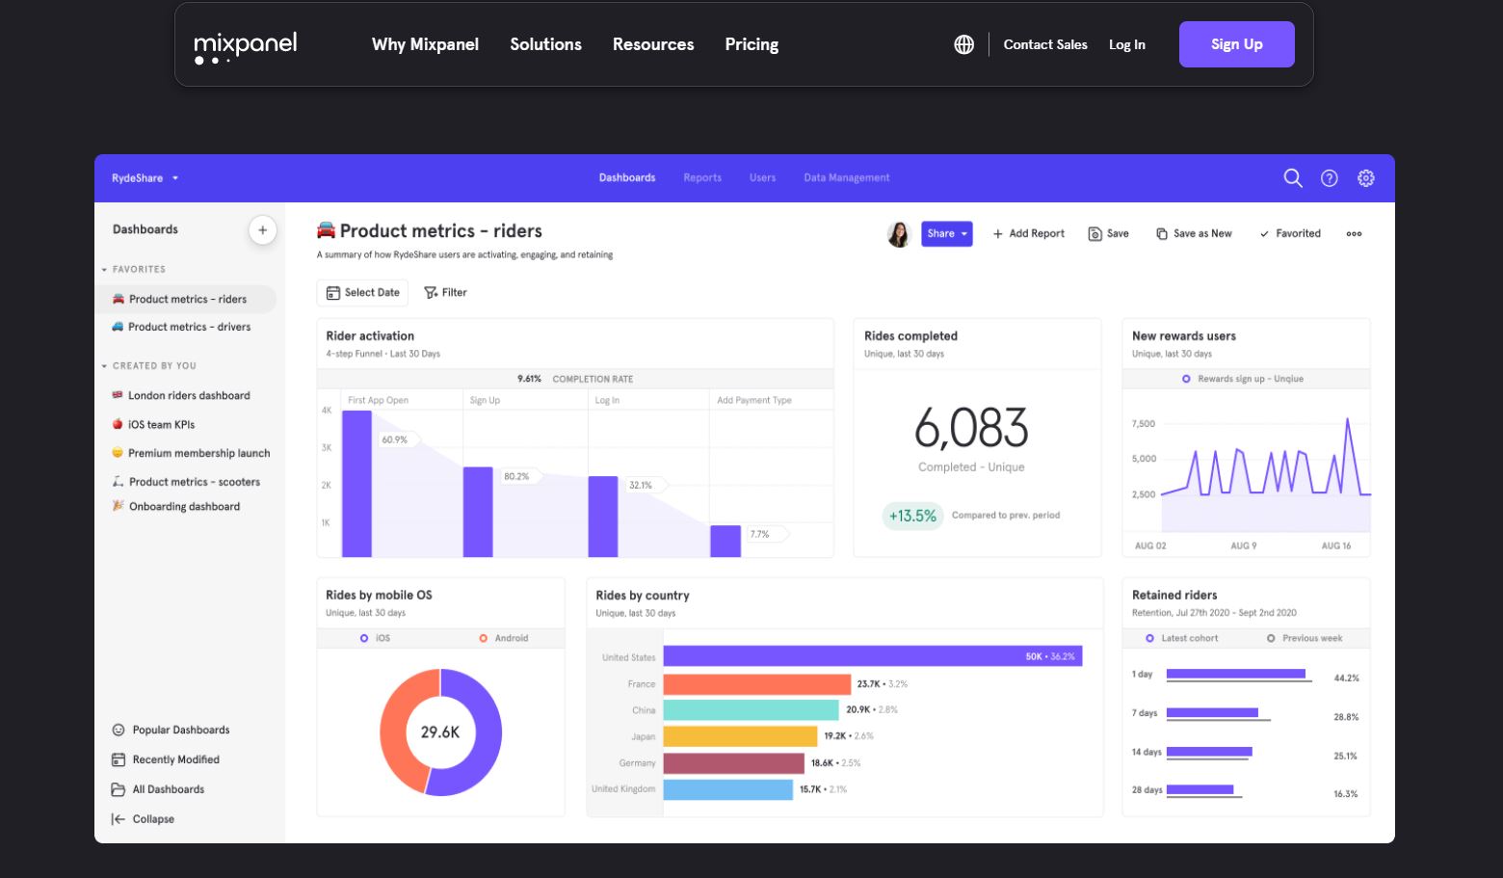Click the scooter icon beside Product metrics - scooters
The height and width of the screenshot is (878, 1503).
coord(118,482)
